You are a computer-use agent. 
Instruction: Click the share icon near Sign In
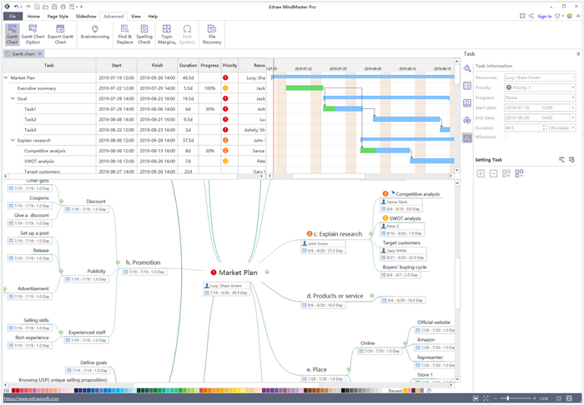[531, 16]
